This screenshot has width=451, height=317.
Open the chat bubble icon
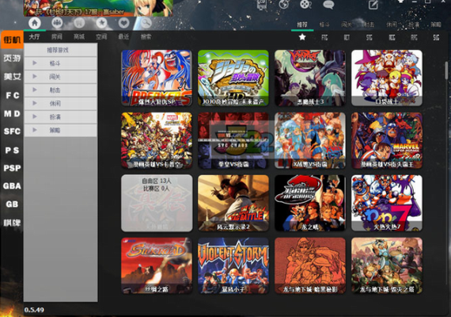pyautogui.click(x=328, y=5)
